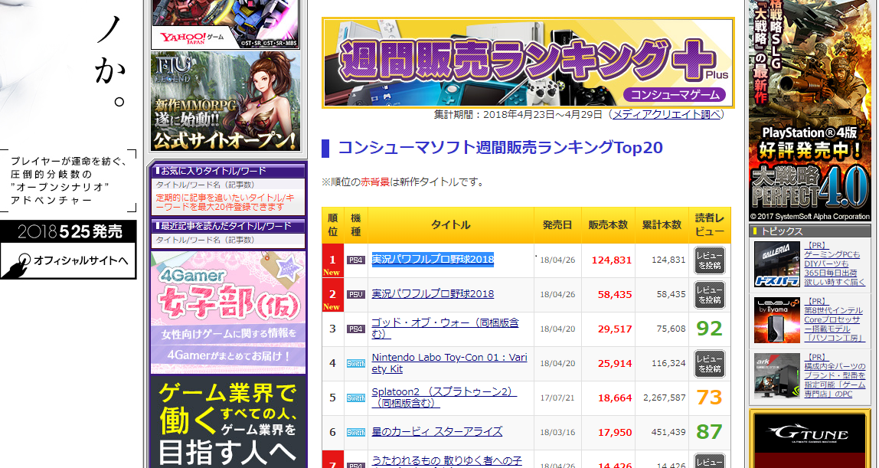
Task: Click 機種 column header
Action: (355, 224)
